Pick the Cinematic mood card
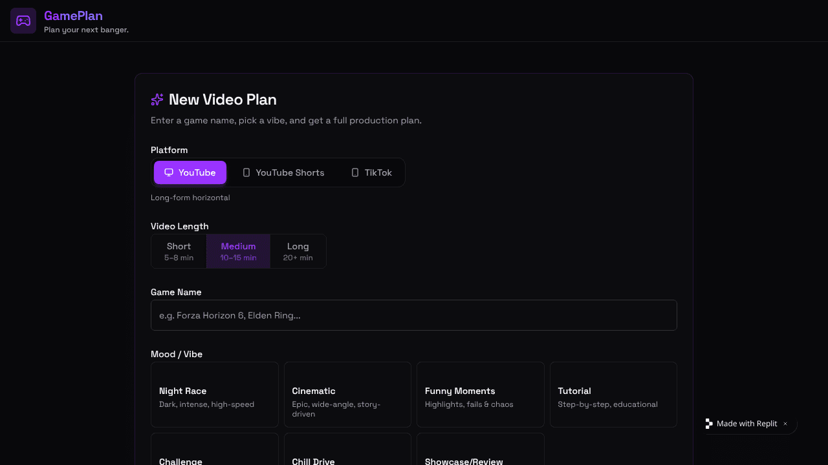Image resolution: width=828 pixels, height=465 pixels. [x=347, y=395]
